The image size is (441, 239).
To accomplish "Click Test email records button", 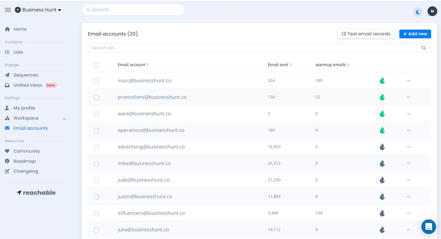I will tap(366, 34).
